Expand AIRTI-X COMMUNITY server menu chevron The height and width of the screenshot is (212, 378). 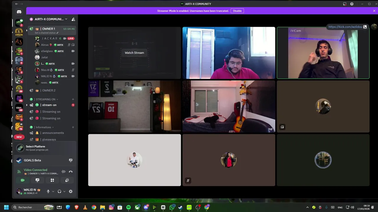(66, 19)
